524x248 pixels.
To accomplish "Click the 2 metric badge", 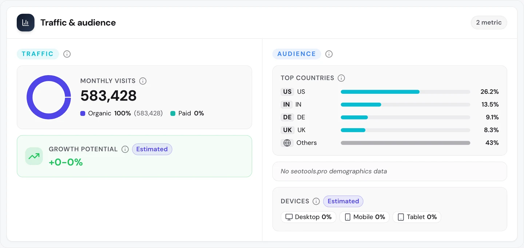I will pos(489,23).
